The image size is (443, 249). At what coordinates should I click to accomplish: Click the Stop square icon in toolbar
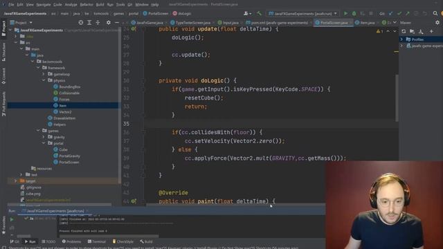pos(371,13)
